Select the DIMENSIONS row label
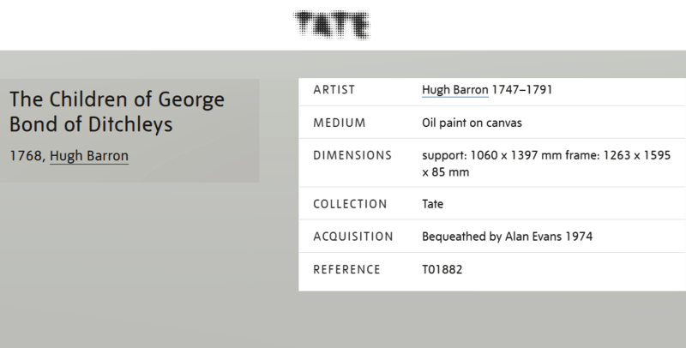The width and height of the screenshot is (686, 348). click(x=350, y=155)
